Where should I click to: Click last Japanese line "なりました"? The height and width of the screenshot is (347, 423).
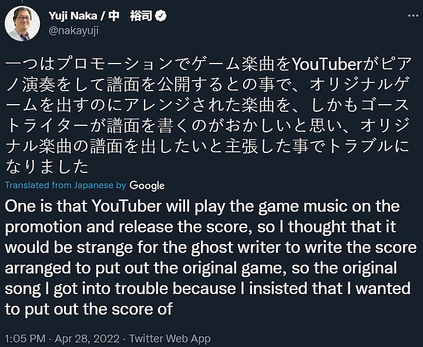tap(47, 166)
